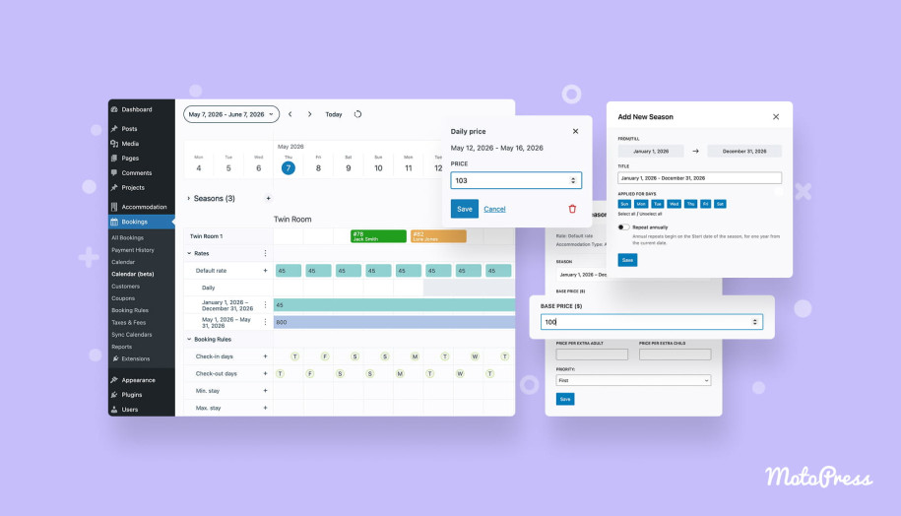Image resolution: width=901 pixels, height=516 pixels.
Task: Add a Min. stay rule
Action: point(265,391)
